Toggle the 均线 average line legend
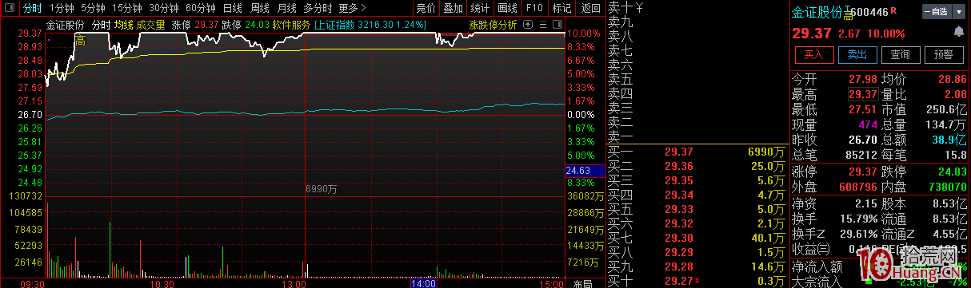This screenshot has height=288, width=971. click(123, 25)
